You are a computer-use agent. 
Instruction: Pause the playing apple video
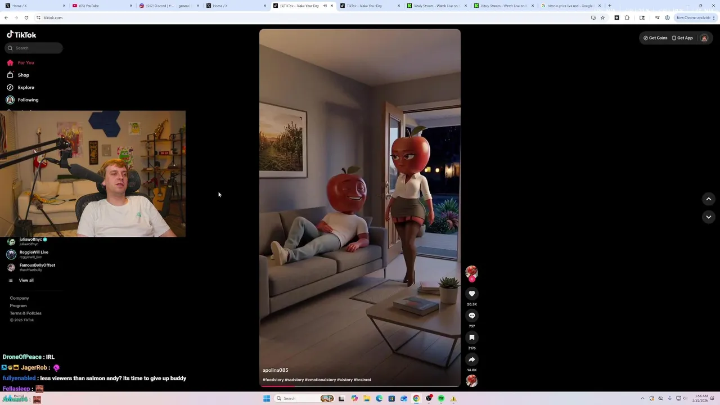pyautogui.click(x=359, y=208)
